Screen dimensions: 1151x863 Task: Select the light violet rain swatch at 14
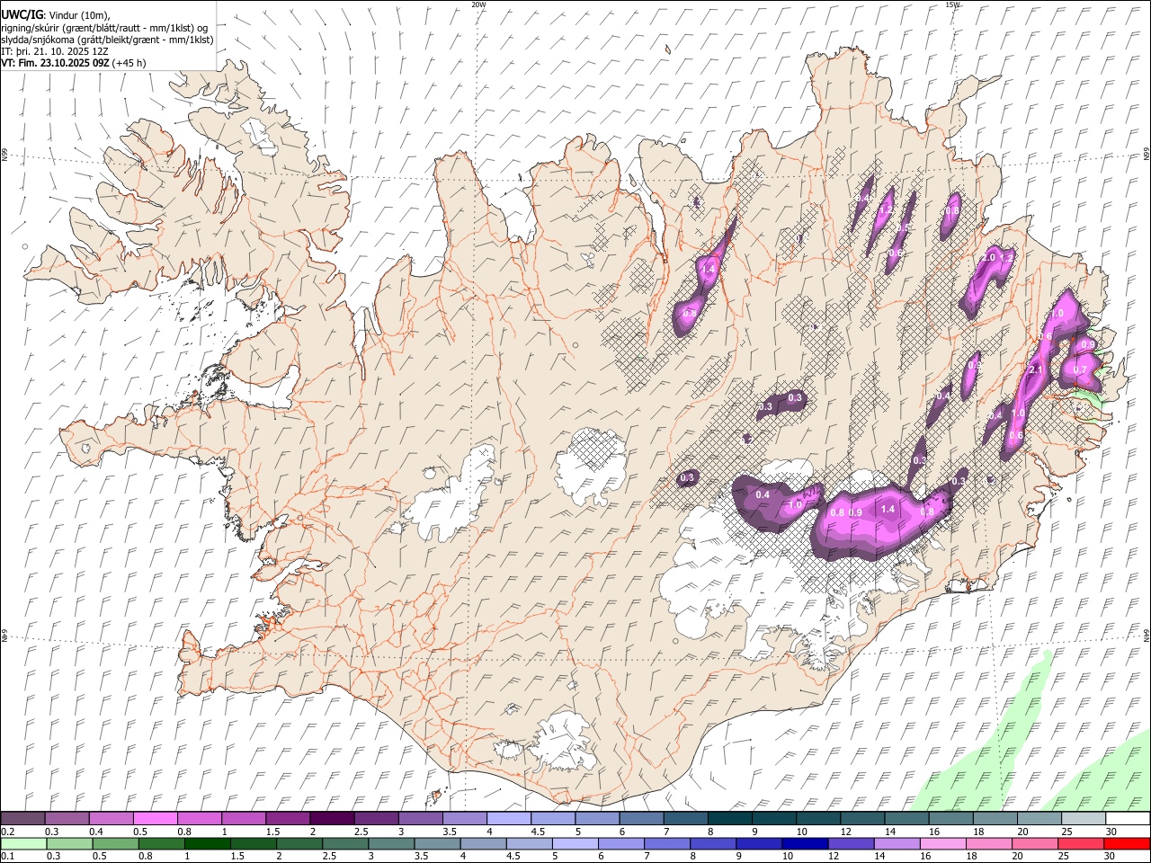897,843
